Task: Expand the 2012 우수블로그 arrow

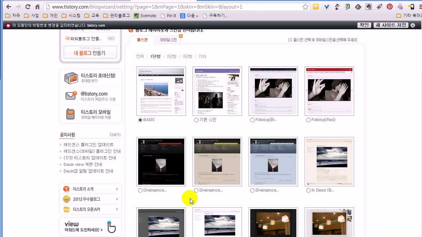Action: [117, 199]
